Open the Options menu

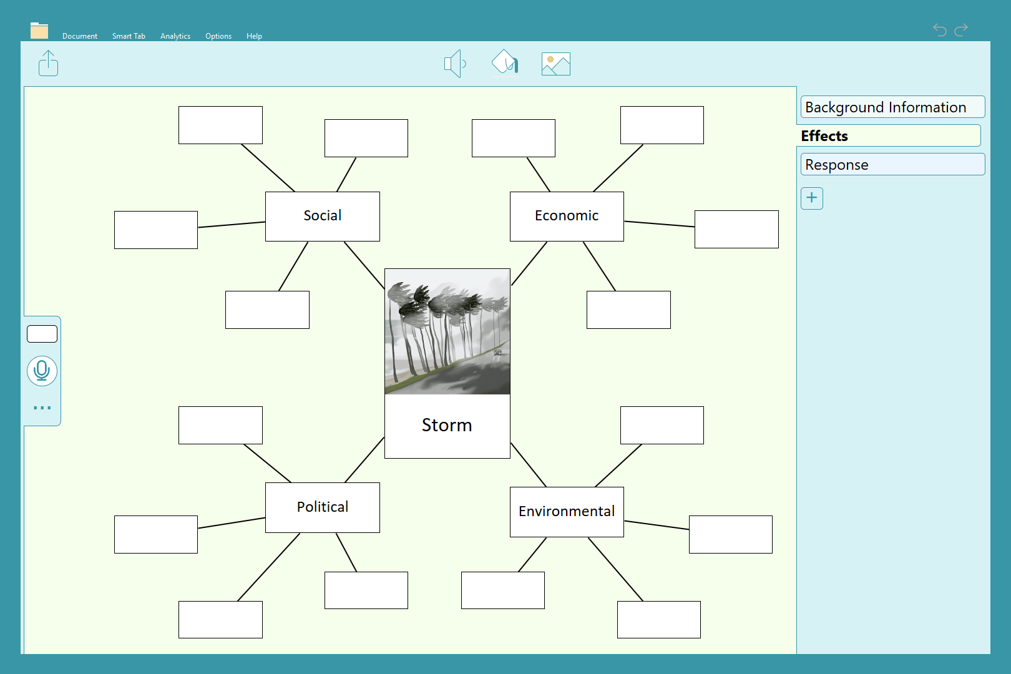(x=218, y=36)
